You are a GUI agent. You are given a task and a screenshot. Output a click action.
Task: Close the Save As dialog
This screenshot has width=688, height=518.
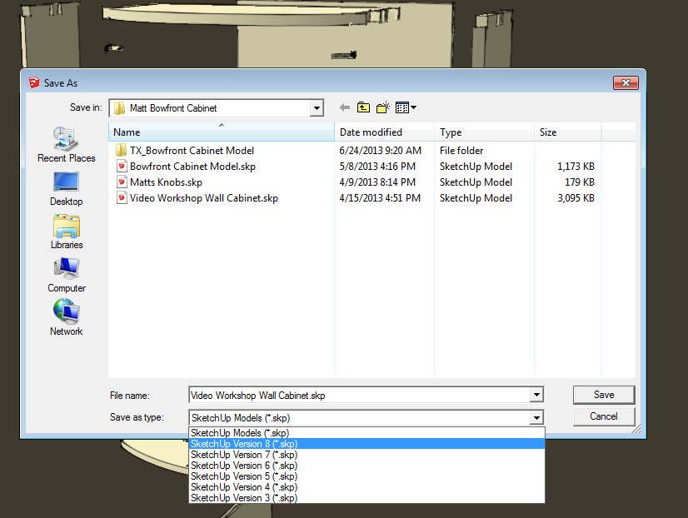(x=626, y=82)
